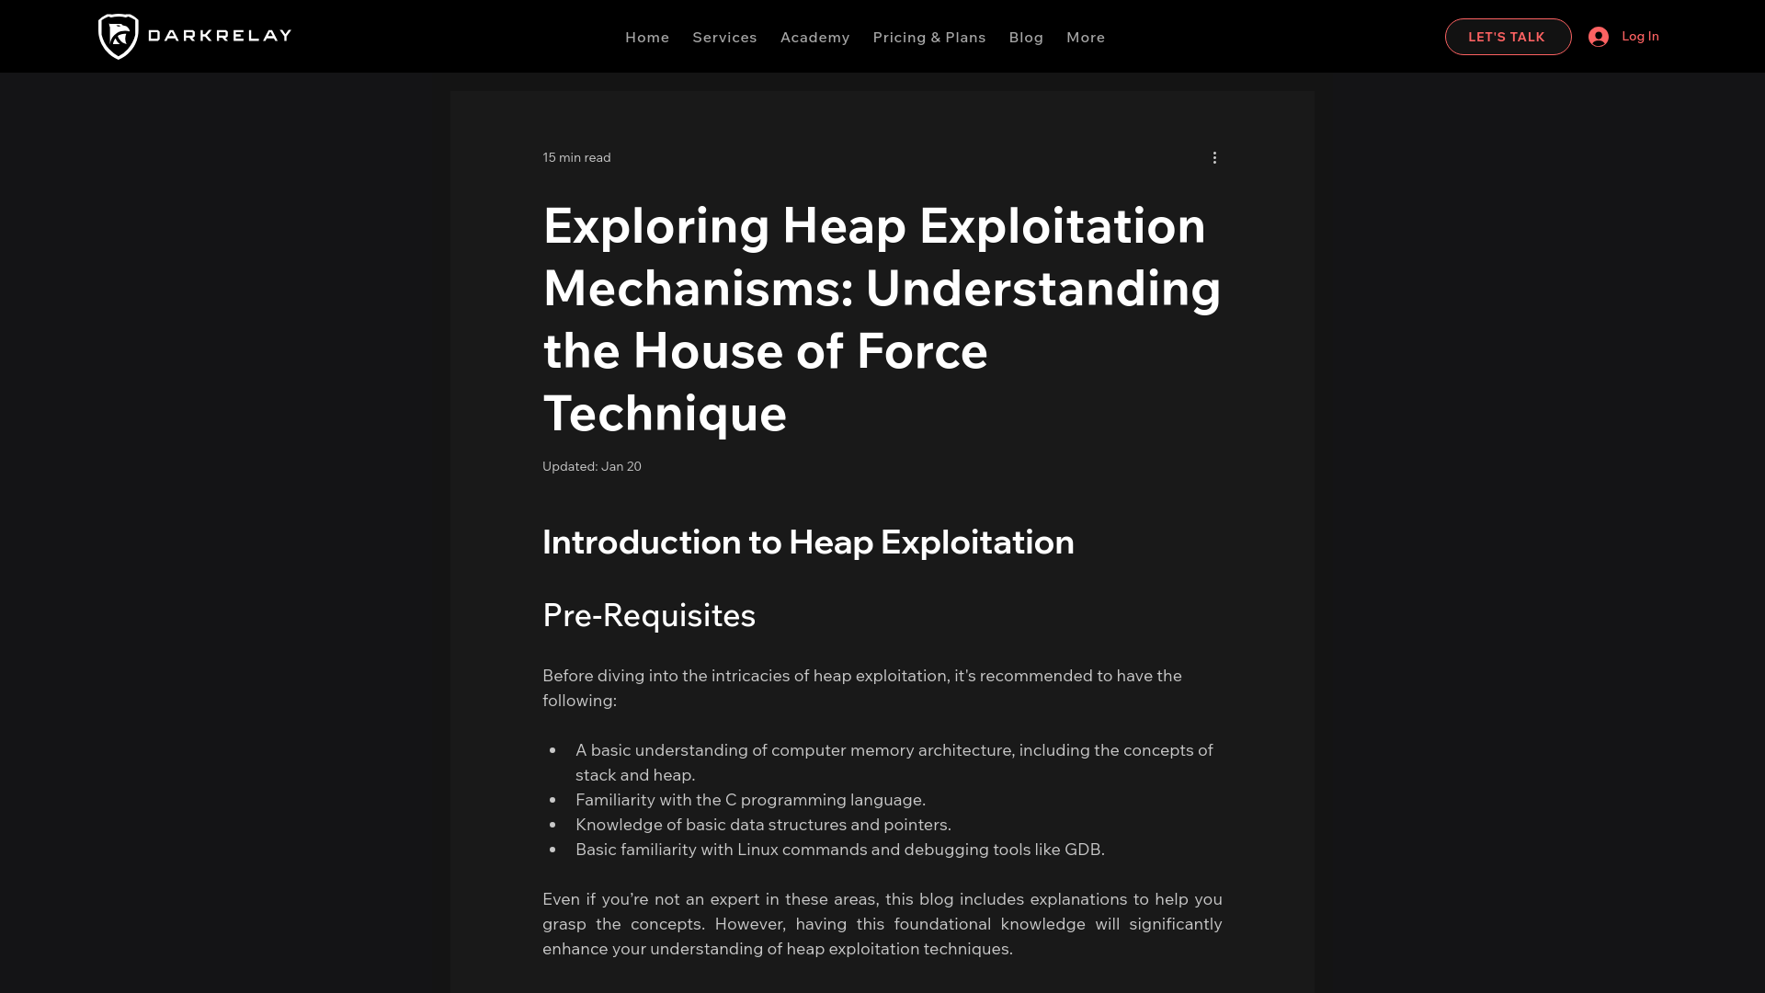The width and height of the screenshot is (1765, 993).
Task: Expand the three-dot article options menu
Action: 1214,156
